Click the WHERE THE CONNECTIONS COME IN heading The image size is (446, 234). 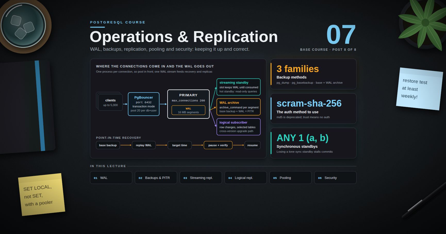[x=155, y=66]
